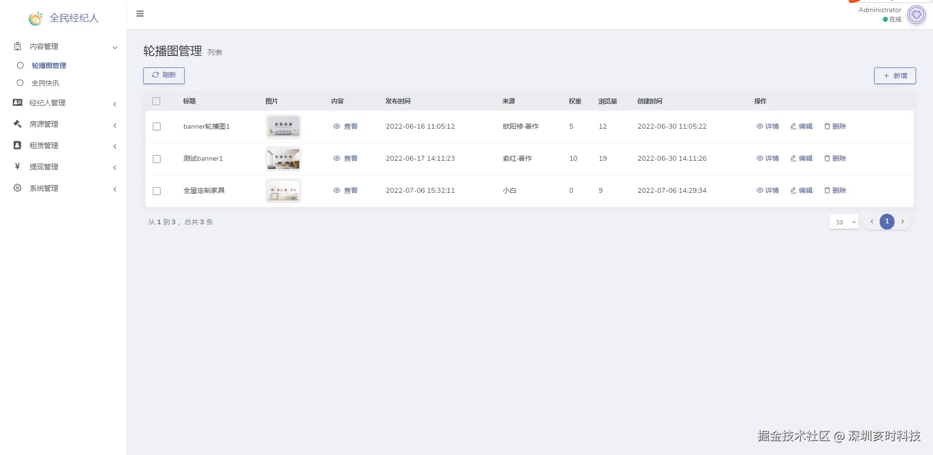
Task: Click the 经纪人管理 ID card icon
Action: coord(17,102)
